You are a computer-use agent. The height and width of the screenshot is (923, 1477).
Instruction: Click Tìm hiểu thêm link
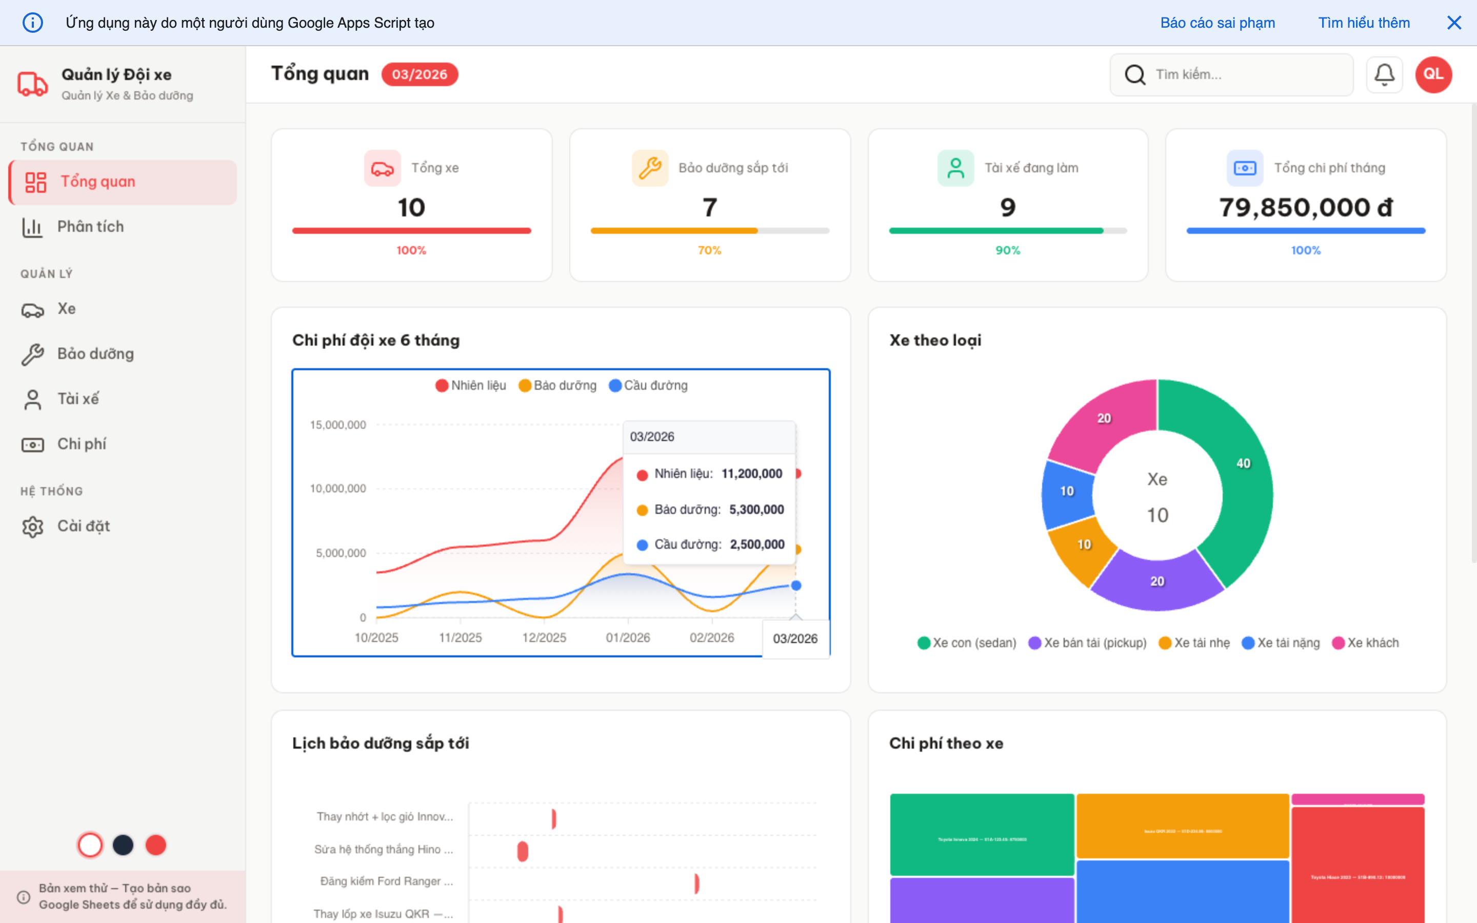(x=1364, y=23)
